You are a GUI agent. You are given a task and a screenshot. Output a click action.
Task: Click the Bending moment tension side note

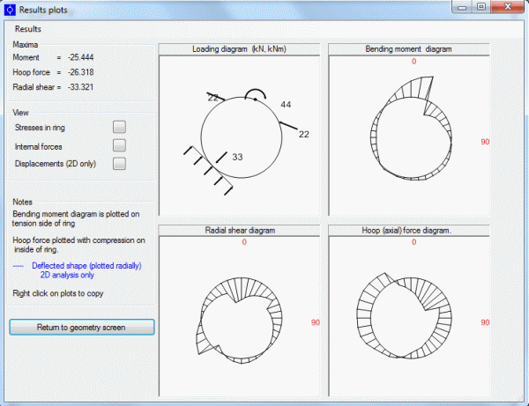[x=76, y=218]
